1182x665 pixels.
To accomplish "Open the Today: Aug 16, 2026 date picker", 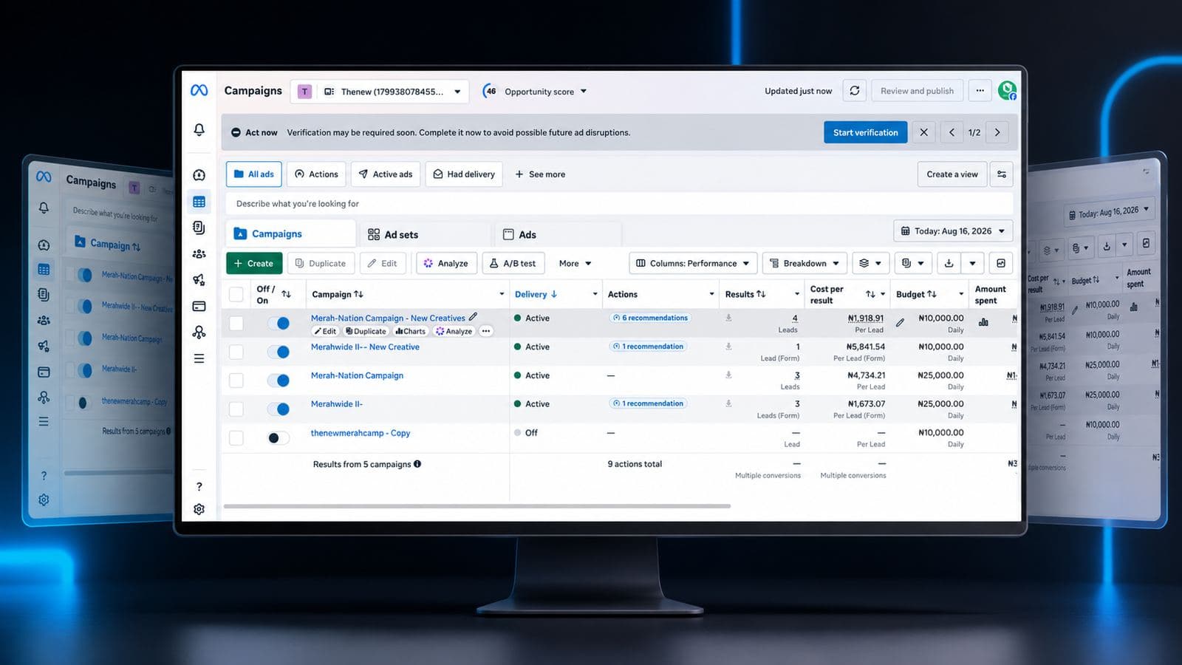I will tap(953, 231).
